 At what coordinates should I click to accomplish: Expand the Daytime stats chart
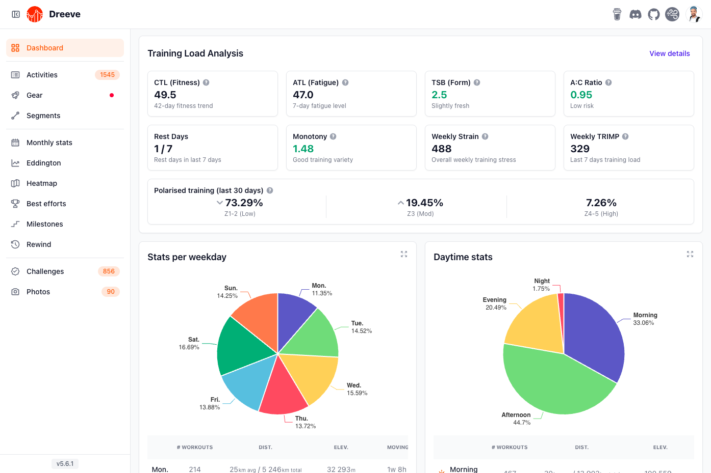point(690,254)
